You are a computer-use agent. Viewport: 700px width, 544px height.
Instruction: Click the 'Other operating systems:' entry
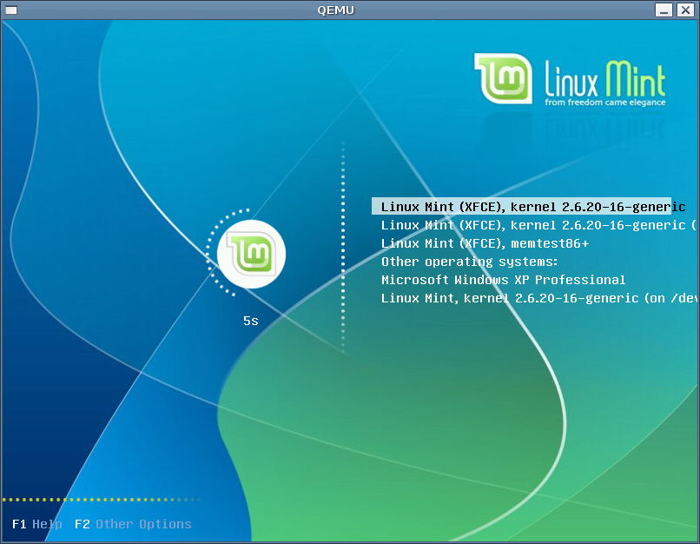[x=469, y=262]
